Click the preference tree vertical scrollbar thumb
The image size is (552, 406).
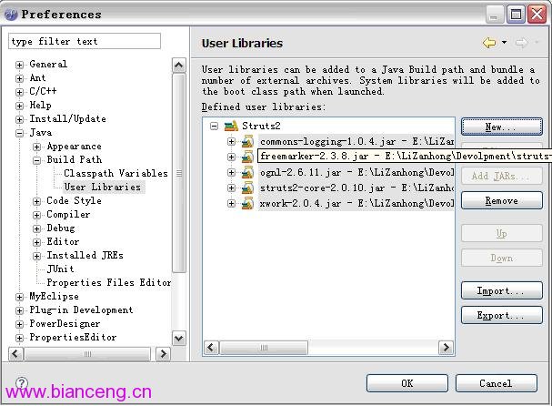pos(179,173)
